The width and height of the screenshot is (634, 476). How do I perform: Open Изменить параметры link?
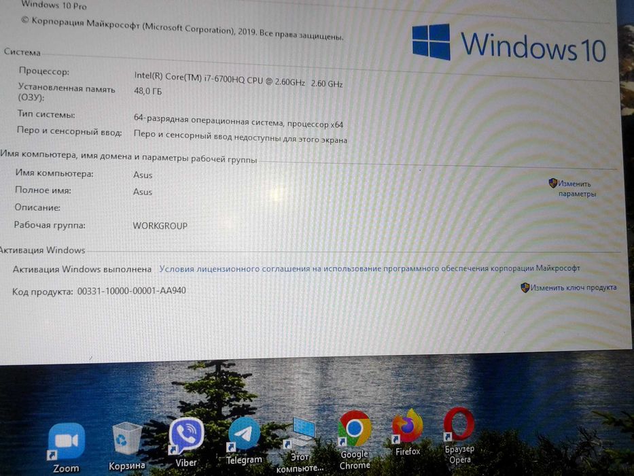click(577, 188)
